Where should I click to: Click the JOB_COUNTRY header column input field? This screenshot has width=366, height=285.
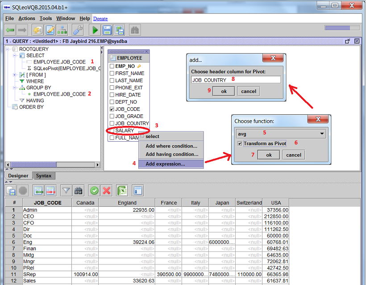236,80
